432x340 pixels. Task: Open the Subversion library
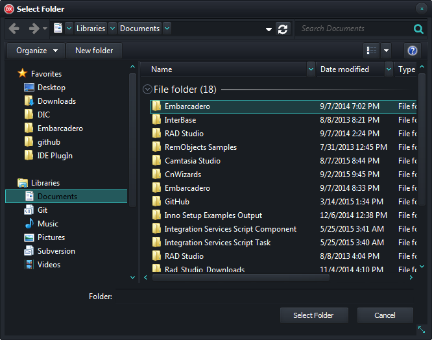[56, 251]
